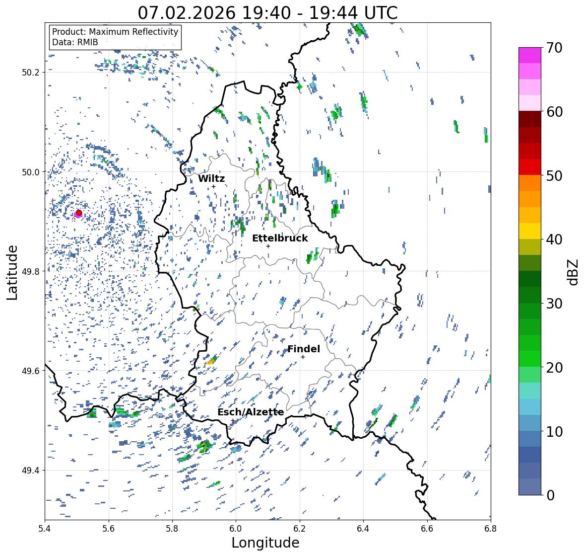The height and width of the screenshot is (555, 585).
Task: Click the 50.0 latitude tick label
Action: coord(31,172)
